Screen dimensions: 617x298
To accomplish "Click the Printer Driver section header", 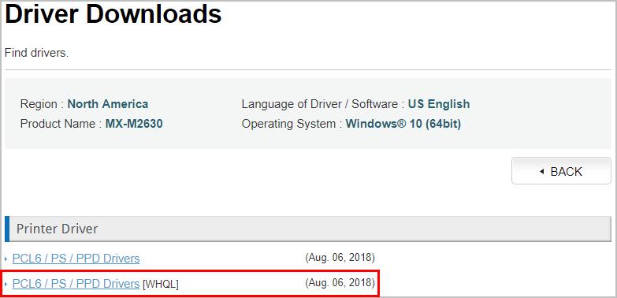I will point(308,229).
